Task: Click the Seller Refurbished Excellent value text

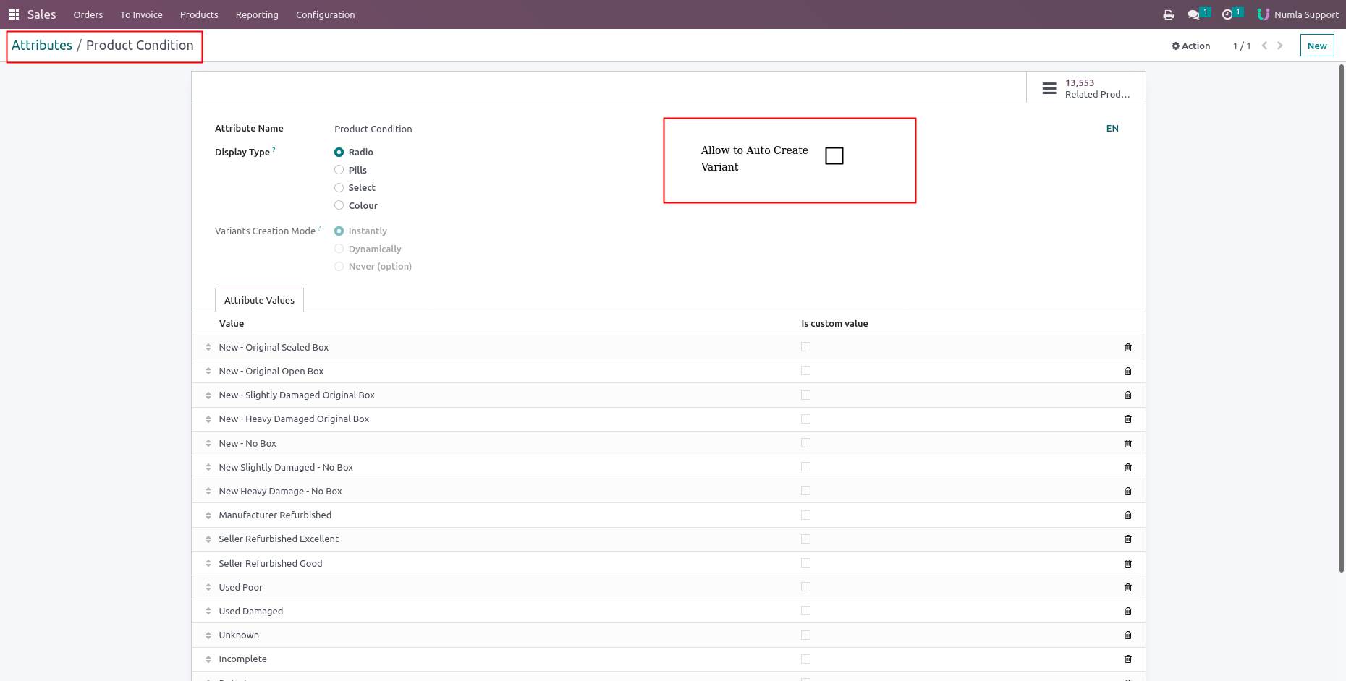Action: [x=279, y=539]
